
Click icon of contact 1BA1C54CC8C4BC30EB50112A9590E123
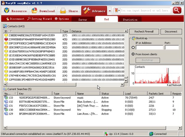pos(6,63)
